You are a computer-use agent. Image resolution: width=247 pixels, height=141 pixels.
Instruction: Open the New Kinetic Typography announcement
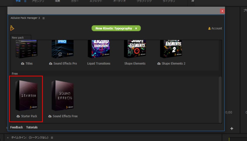114,28
